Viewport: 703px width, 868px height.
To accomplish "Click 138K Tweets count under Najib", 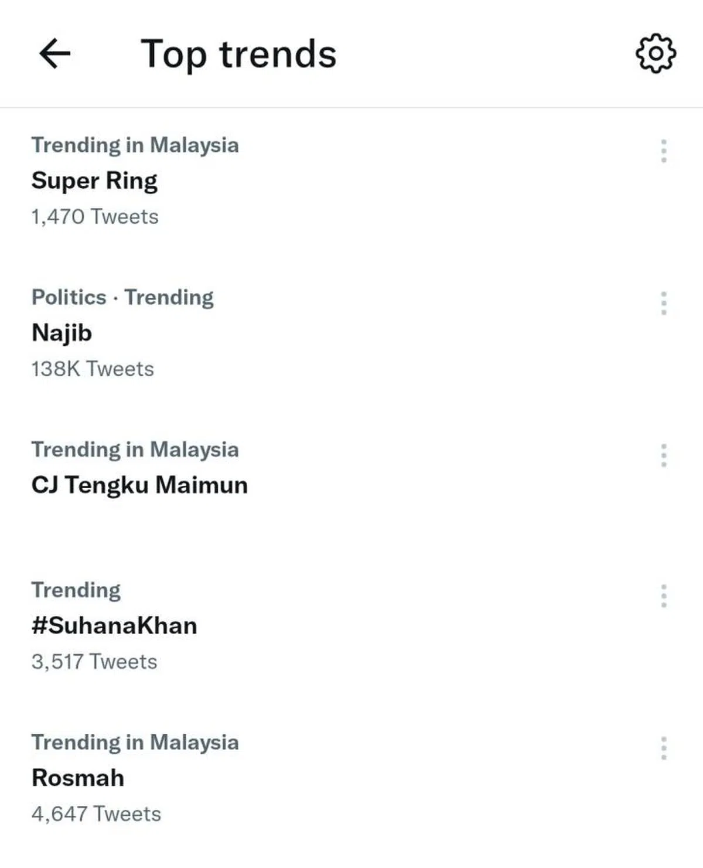I will pyautogui.click(x=93, y=369).
